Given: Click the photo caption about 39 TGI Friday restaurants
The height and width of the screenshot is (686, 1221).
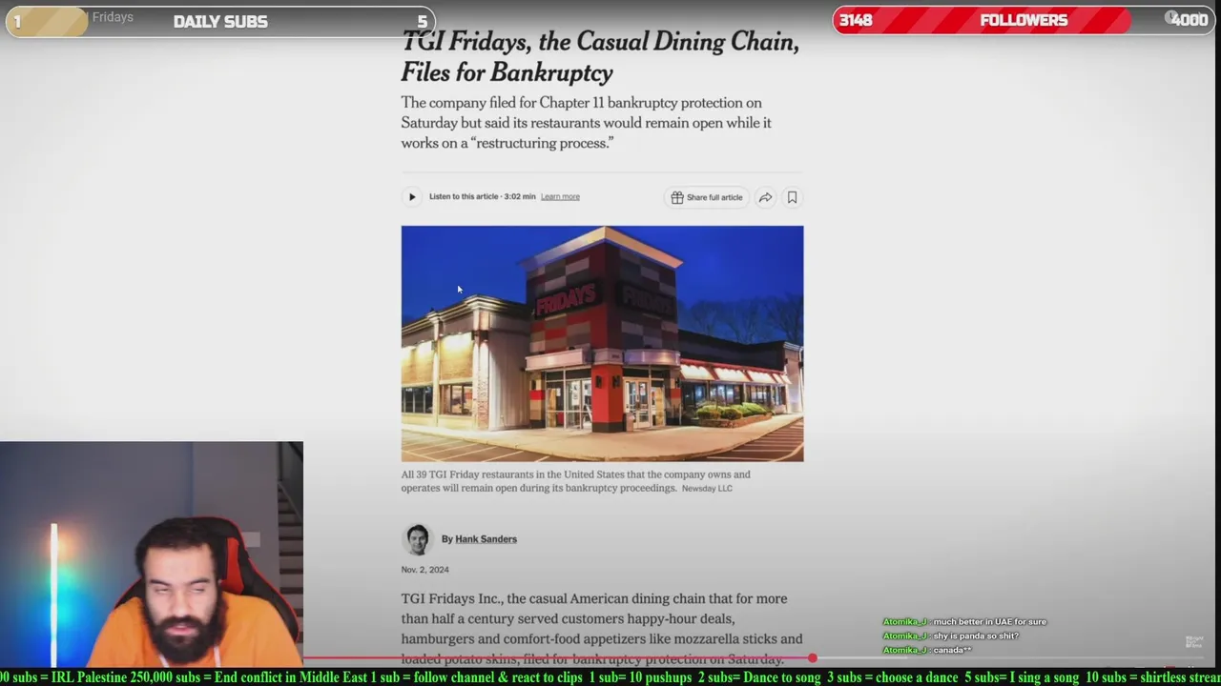Looking at the screenshot, I should [575, 481].
